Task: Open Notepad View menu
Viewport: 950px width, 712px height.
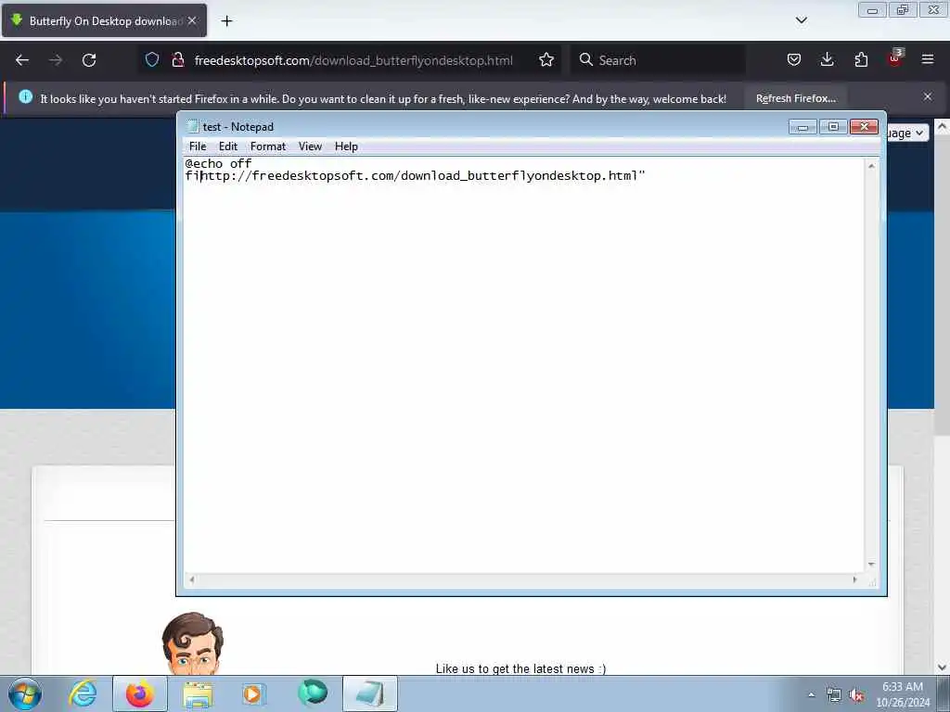Action: [310, 146]
